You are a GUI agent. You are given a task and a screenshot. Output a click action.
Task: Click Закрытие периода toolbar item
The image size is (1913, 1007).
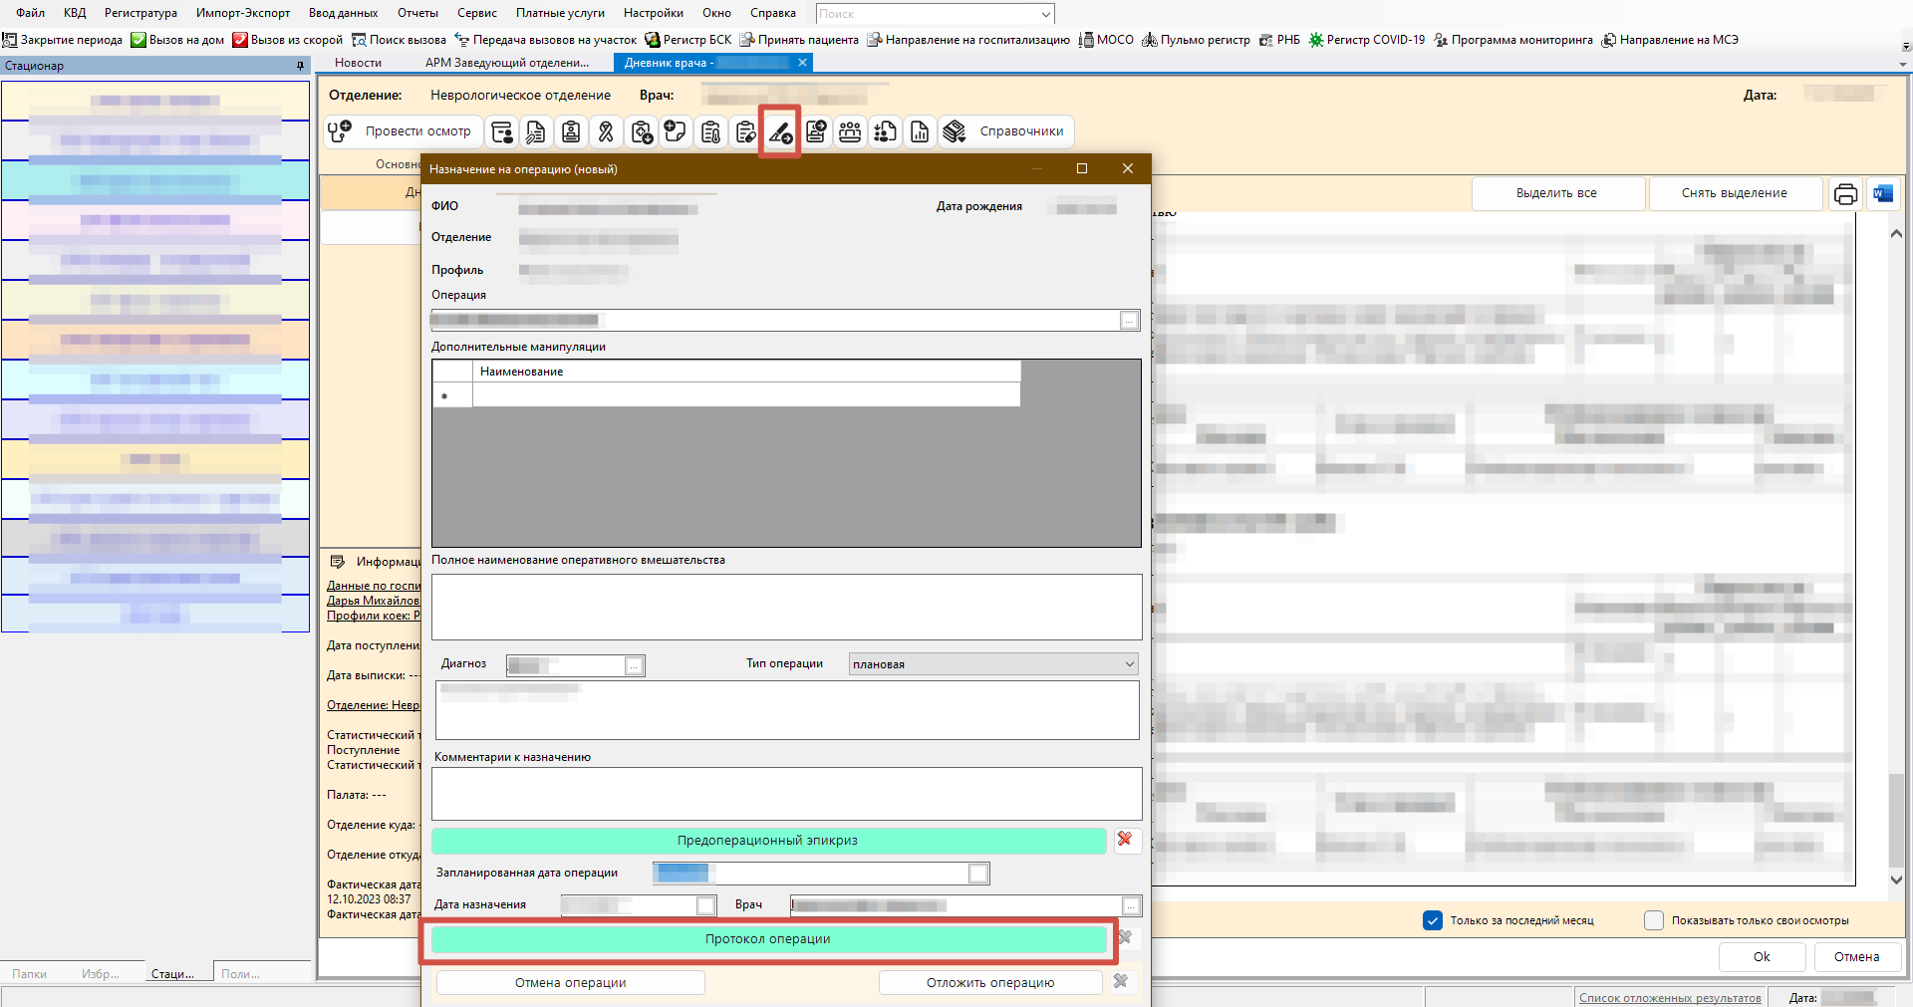[x=63, y=40]
